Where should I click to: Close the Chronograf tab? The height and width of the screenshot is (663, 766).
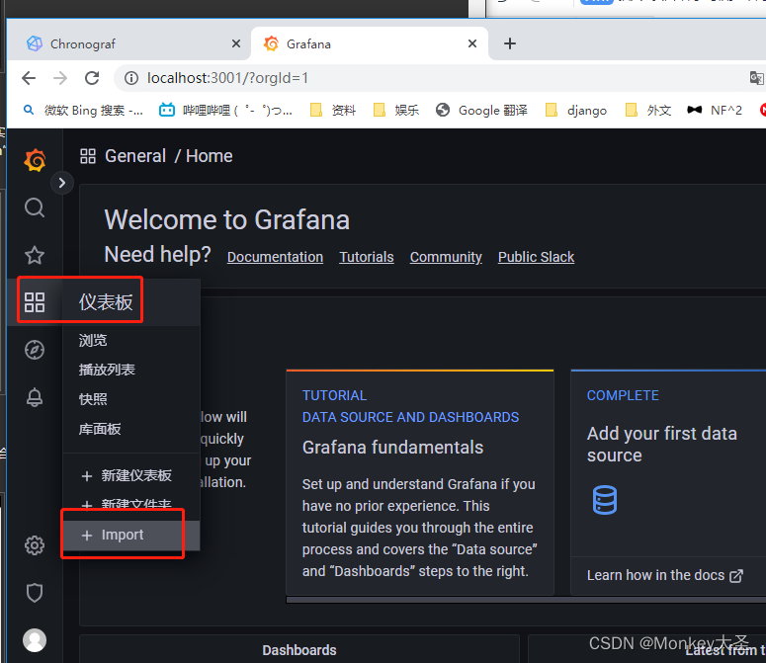coord(236,43)
